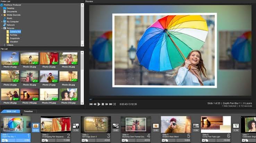Open the Portfolio folder
This screenshot has height=143, width=256.
click(14, 35)
